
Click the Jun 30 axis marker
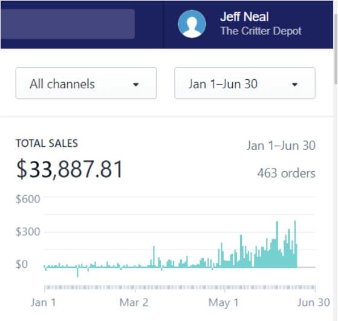pyautogui.click(x=314, y=302)
